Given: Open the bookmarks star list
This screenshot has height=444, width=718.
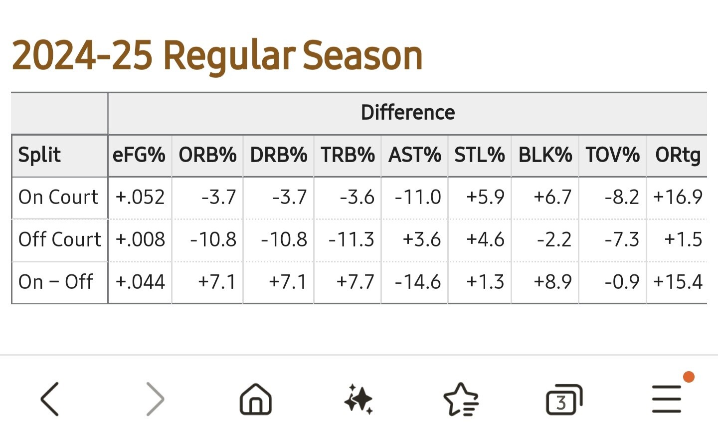Looking at the screenshot, I should point(461,399).
